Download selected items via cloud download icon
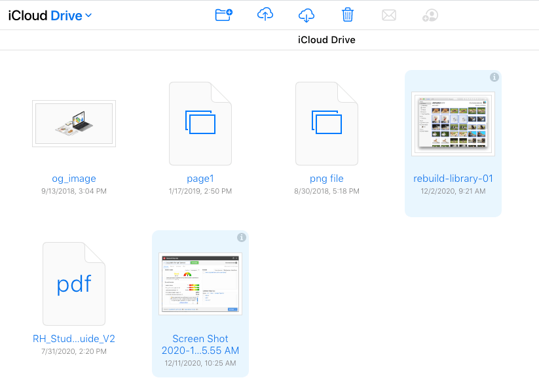The image size is (539, 382). pyautogui.click(x=306, y=14)
